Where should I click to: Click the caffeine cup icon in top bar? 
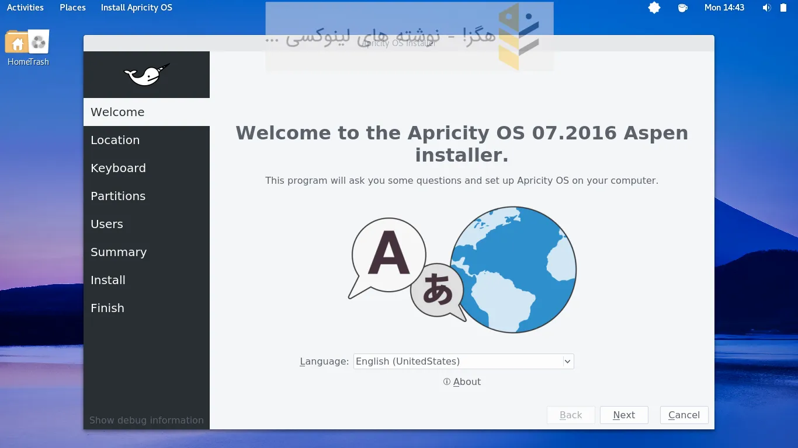tap(682, 8)
